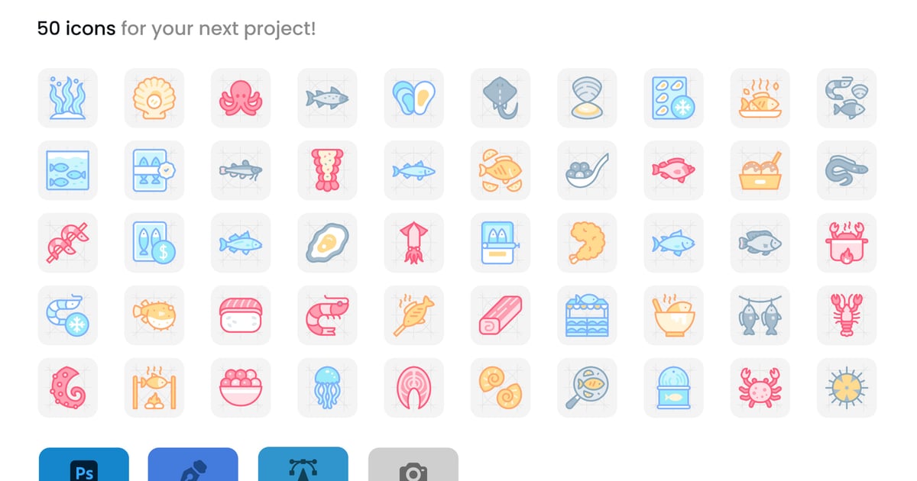
Task: Open the pufferfish icon
Action: (154, 315)
